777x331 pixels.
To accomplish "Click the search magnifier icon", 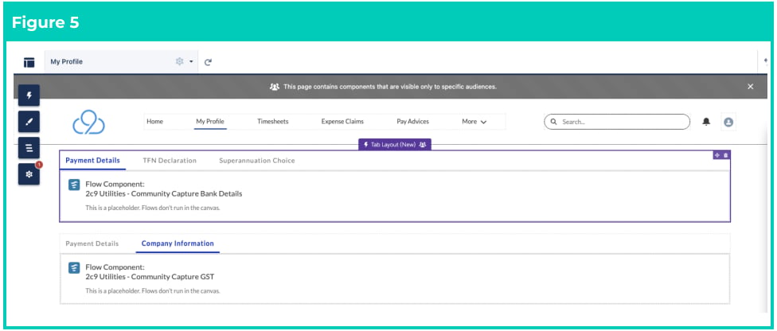I will [553, 122].
